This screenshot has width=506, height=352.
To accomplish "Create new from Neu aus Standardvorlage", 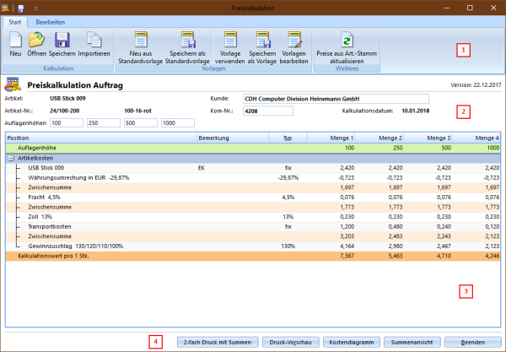I will tap(141, 40).
